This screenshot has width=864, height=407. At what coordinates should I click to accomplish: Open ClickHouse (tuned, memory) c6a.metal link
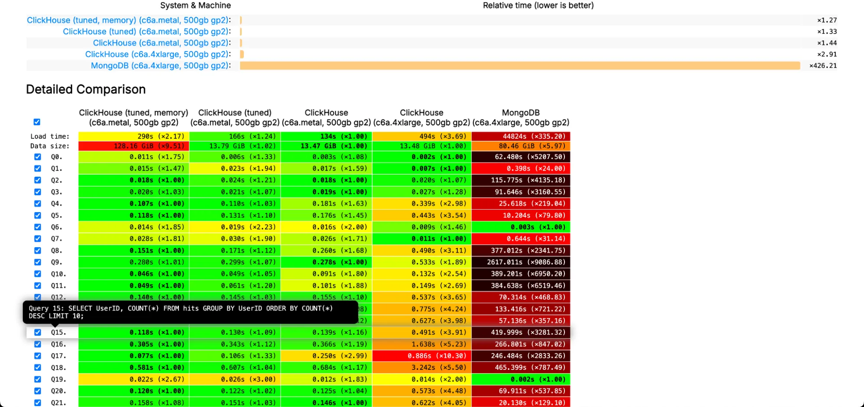(128, 20)
